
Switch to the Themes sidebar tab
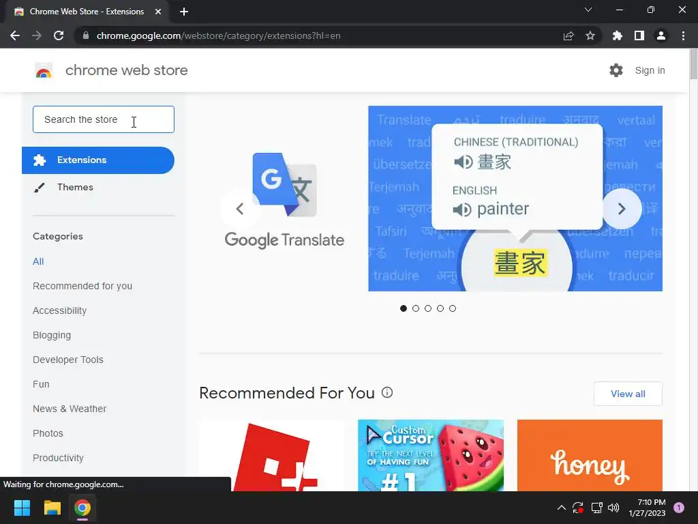pyautogui.click(x=75, y=187)
